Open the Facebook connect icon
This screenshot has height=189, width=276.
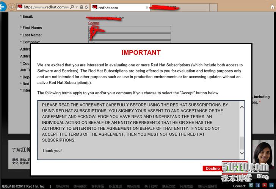pyautogui.click(x=258, y=185)
